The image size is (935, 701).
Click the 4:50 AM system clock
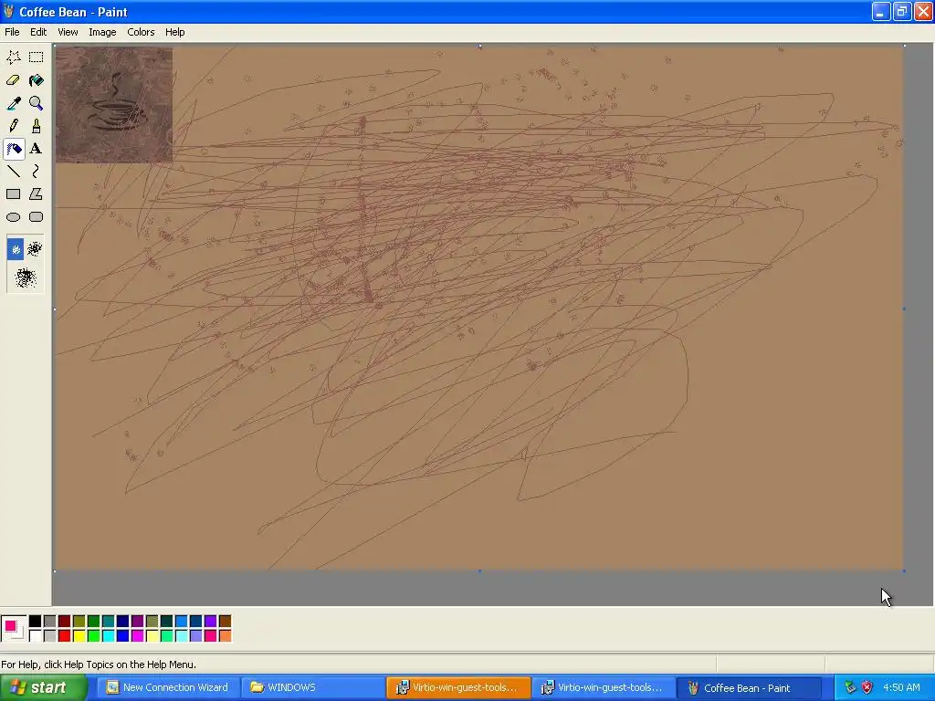click(901, 687)
